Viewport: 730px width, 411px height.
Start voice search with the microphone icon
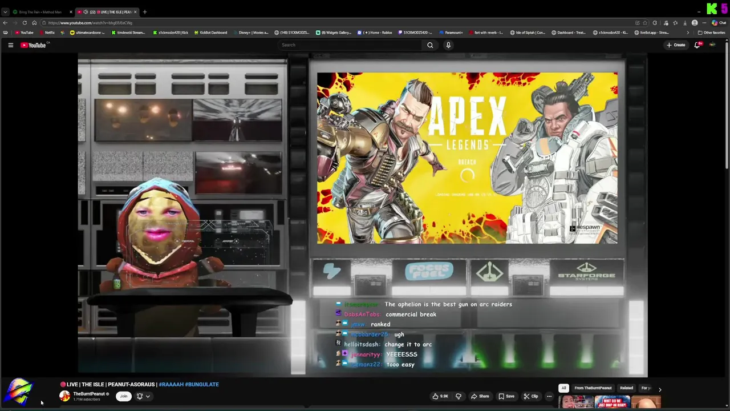[448, 45]
